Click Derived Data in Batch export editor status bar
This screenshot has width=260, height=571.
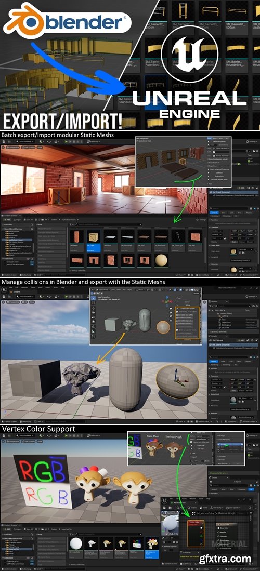[x=203, y=275]
